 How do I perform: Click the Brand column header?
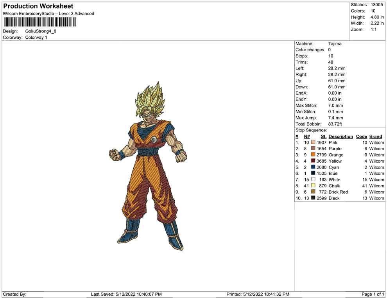[x=376, y=136]
